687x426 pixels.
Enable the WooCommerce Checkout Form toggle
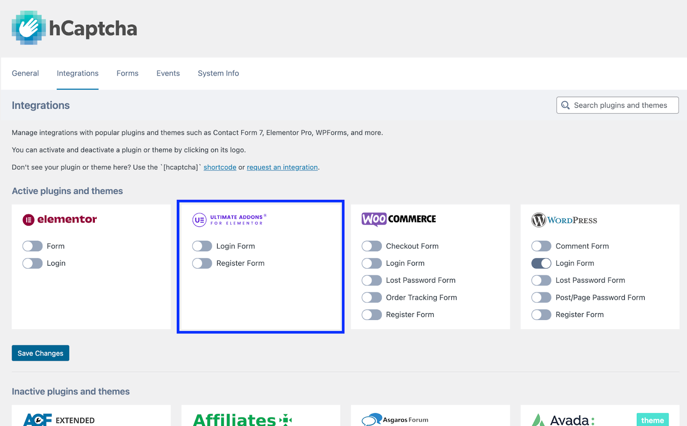tap(371, 246)
